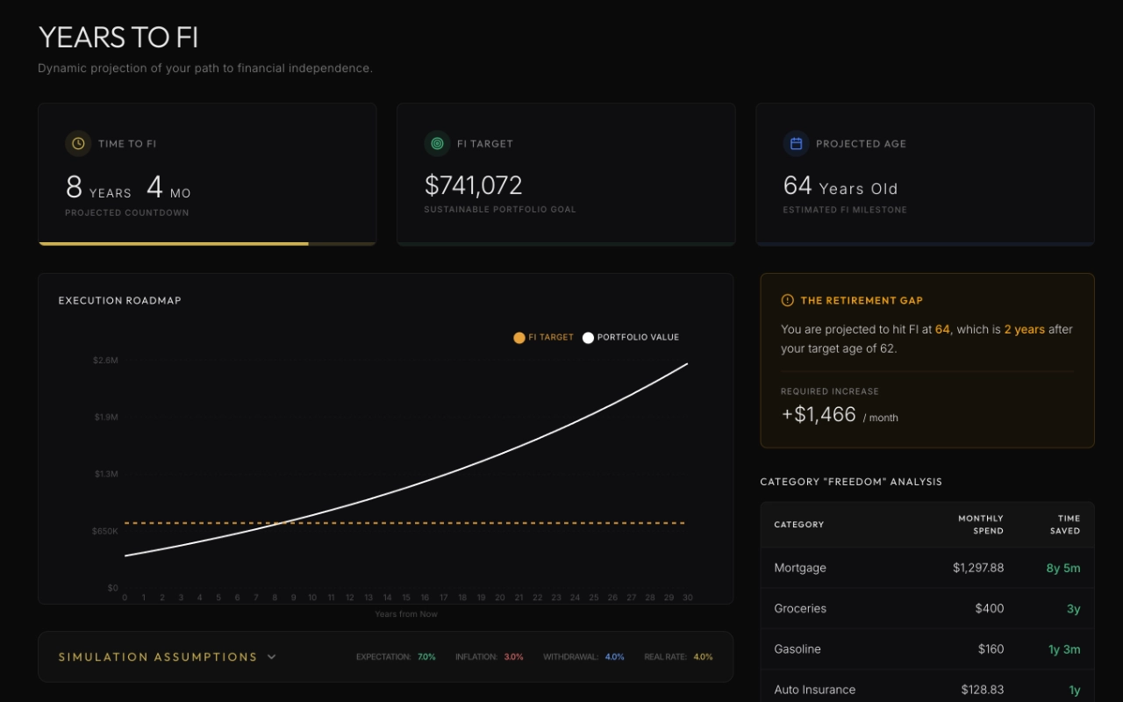Open the Simulation Assumptions section title
This screenshot has height=702, width=1123.
[158, 656]
